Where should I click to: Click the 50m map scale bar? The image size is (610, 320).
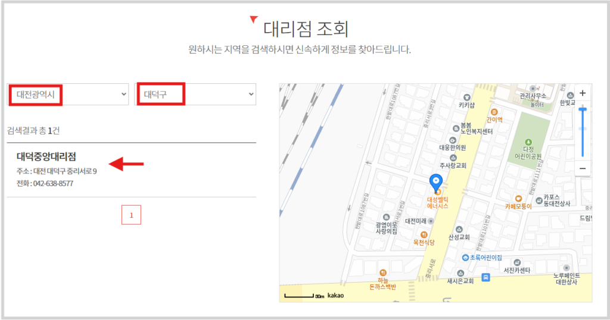click(x=304, y=296)
